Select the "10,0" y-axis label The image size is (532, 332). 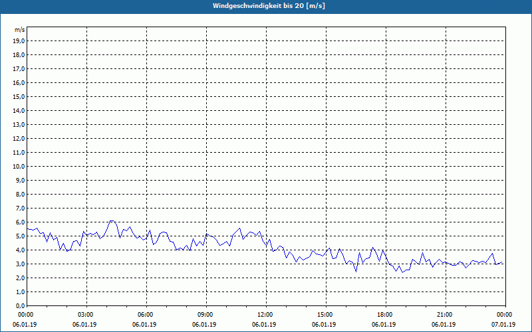19,167
